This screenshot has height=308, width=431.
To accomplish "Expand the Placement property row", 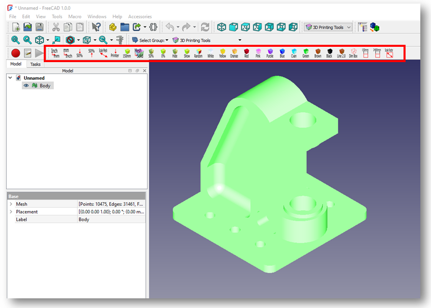I will click(11, 212).
